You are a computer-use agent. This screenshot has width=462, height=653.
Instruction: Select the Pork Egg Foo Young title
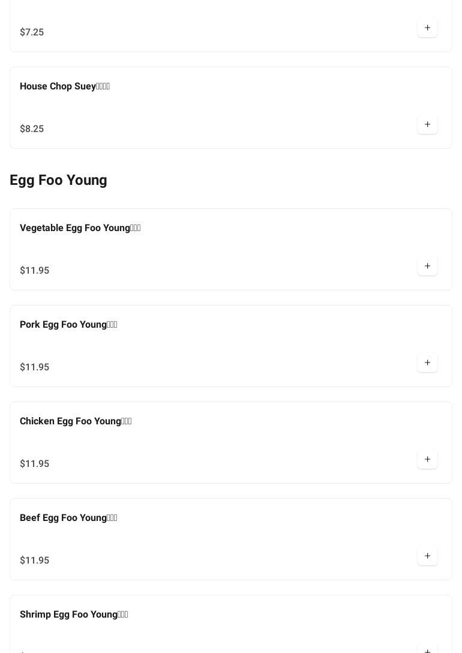pyautogui.click(x=68, y=325)
